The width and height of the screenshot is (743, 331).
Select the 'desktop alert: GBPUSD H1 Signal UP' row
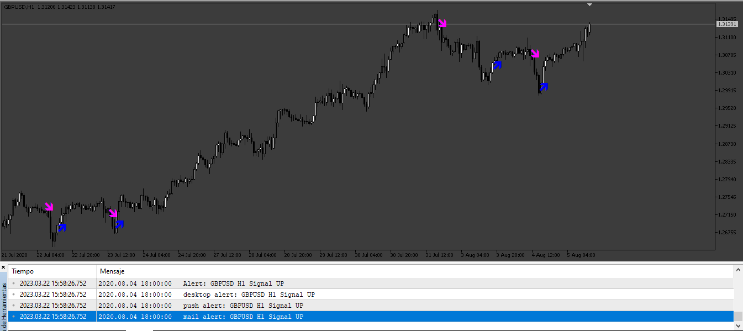click(x=371, y=295)
